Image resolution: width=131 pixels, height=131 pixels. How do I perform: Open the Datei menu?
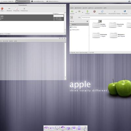tap(72, 8)
